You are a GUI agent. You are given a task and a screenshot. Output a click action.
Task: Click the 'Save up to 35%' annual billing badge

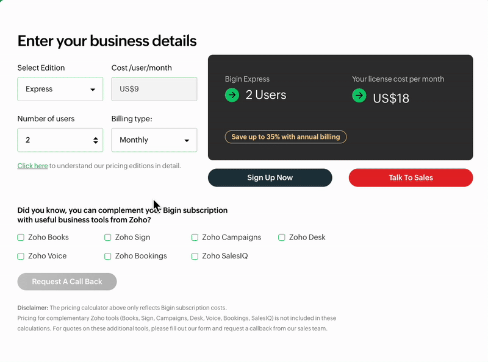285,137
